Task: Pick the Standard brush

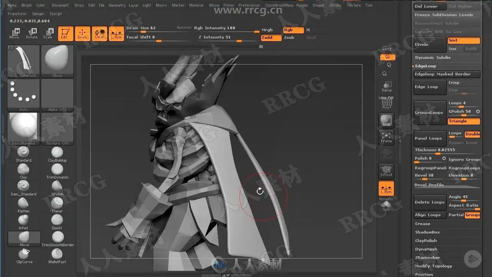Action: (23, 154)
